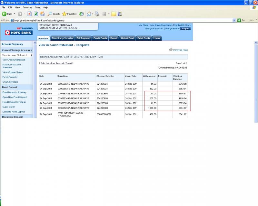Open Favorites star in toolbar
258x206 pixels.
[x=69, y=14]
